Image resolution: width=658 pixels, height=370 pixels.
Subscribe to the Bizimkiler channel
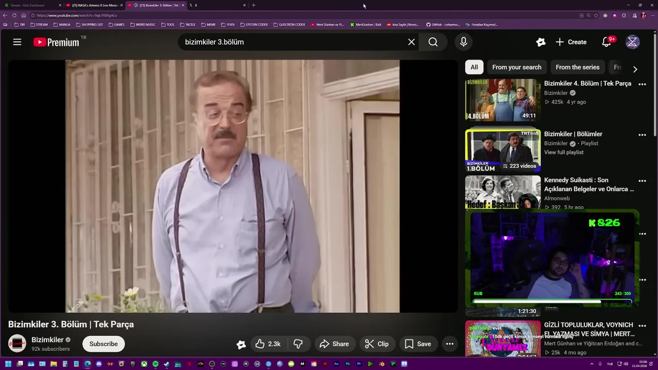103,344
